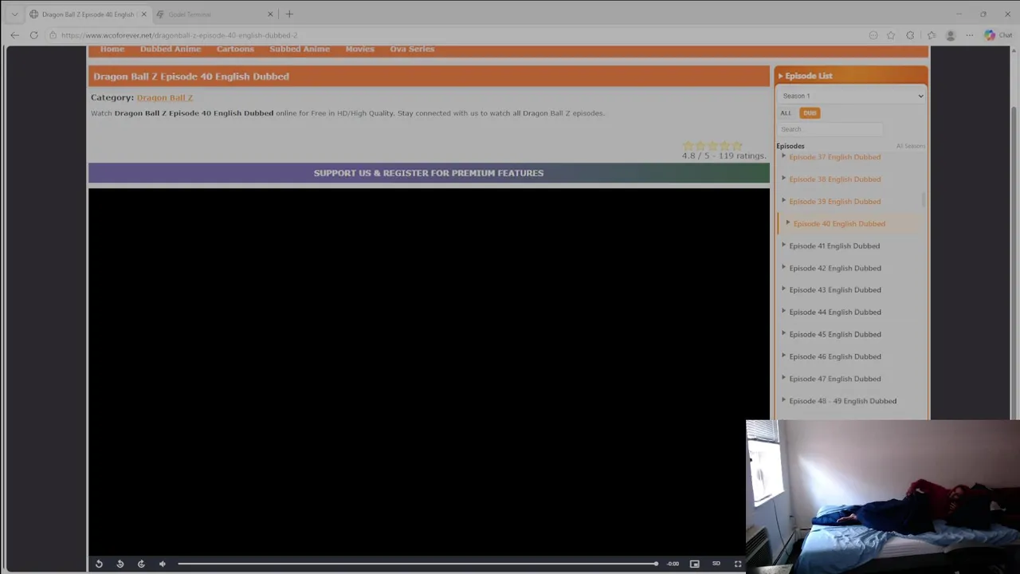1020x574 pixels.
Task: Open Episode 47 English Dubbed
Action: pos(834,379)
